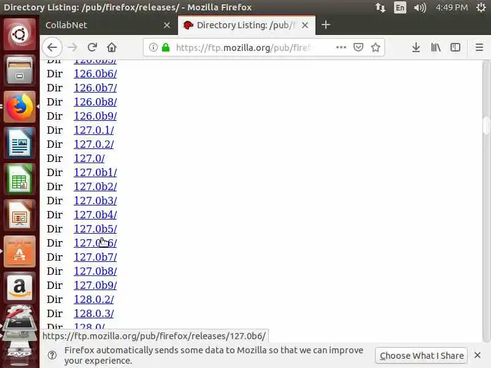The image size is (491, 368).
Task: Open the Library icon
Action: pyautogui.click(x=436, y=48)
